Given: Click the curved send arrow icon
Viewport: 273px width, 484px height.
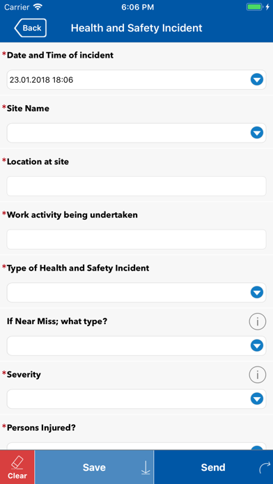Looking at the screenshot, I should (x=265, y=467).
